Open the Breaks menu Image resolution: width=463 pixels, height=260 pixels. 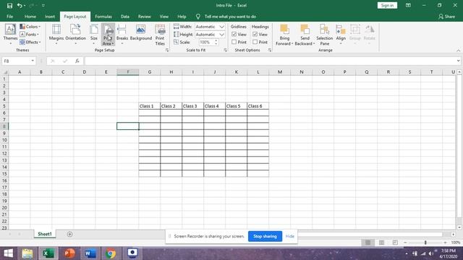(x=122, y=35)
